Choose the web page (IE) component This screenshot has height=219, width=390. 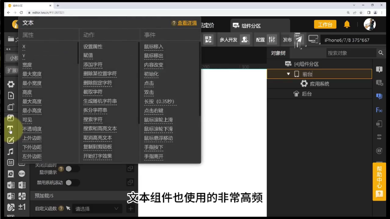[x=11, y=174]
